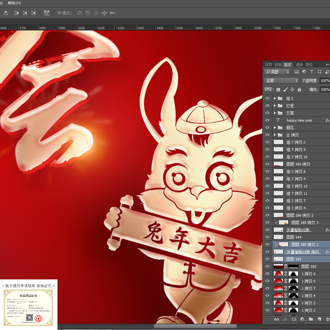Hide the happy new year text layer
The width and height of the screenshot is (330, 330).
(x=267, y=120)
